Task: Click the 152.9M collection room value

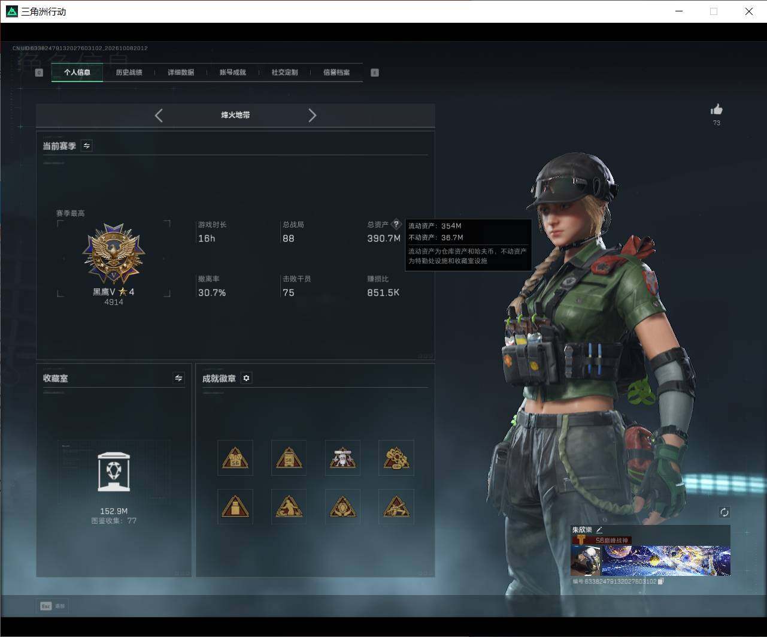Action: pyautogui.click(x=114, y=511)
